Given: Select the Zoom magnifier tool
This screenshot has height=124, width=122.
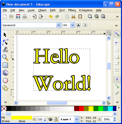Looking at the screenshot, I should click(x=5, y=58).
